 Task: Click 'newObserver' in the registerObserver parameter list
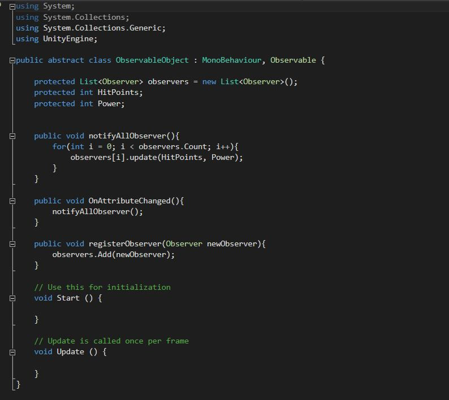click(232, 244)
